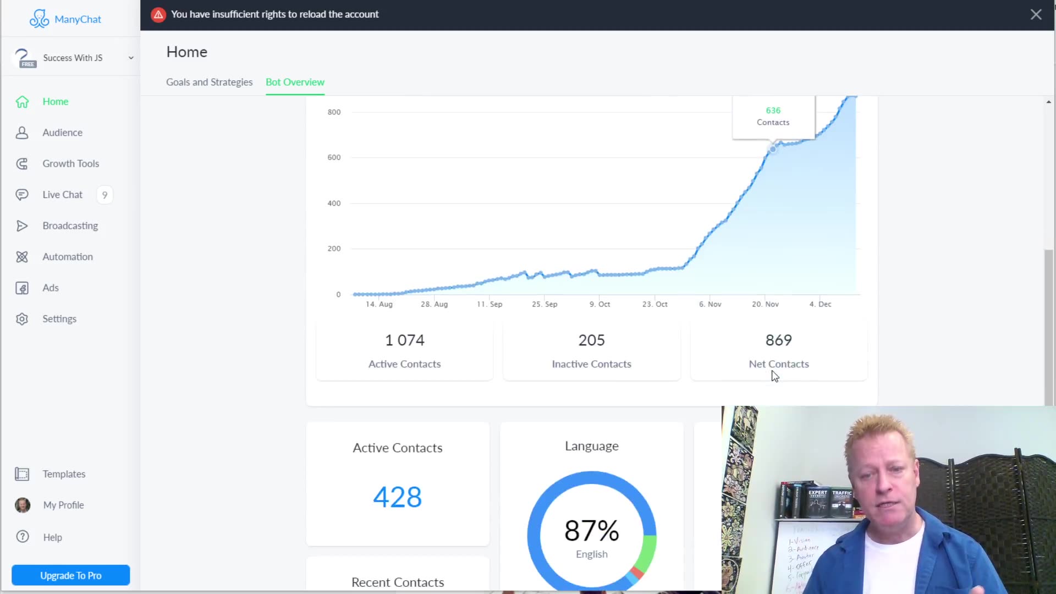Dismiss the insufficient rights notification

[x=1036, y=15]
